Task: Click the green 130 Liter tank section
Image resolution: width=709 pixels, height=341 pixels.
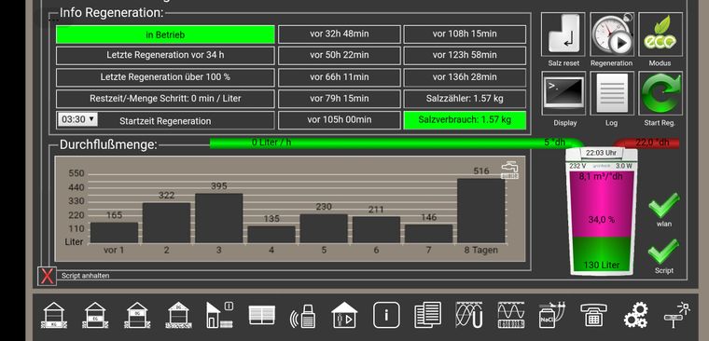Action: point(602,254)
